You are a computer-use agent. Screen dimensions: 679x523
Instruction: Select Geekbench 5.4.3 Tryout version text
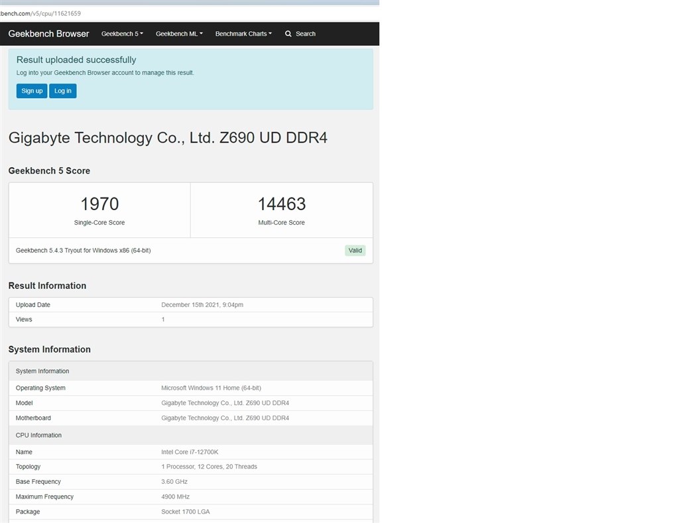click(83, 251)
